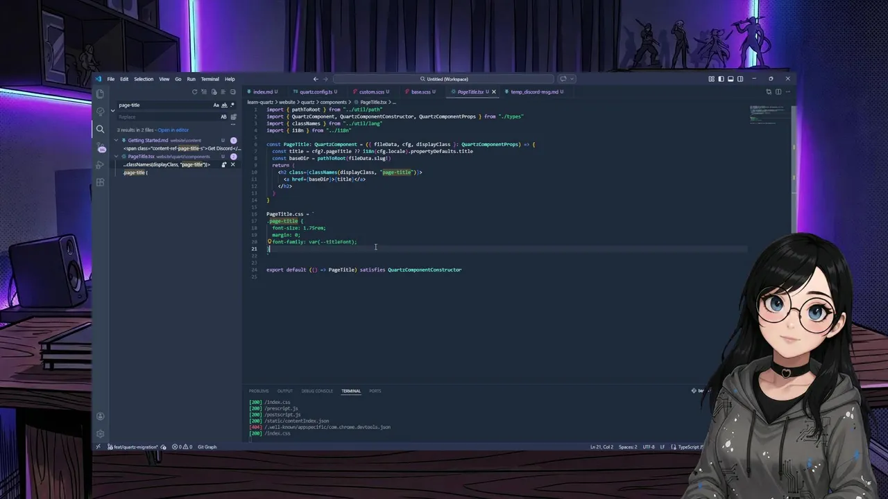Open Customize Layout icon
Screen dimensions: 888x499
pyautogui.click(x=711, y=79)
